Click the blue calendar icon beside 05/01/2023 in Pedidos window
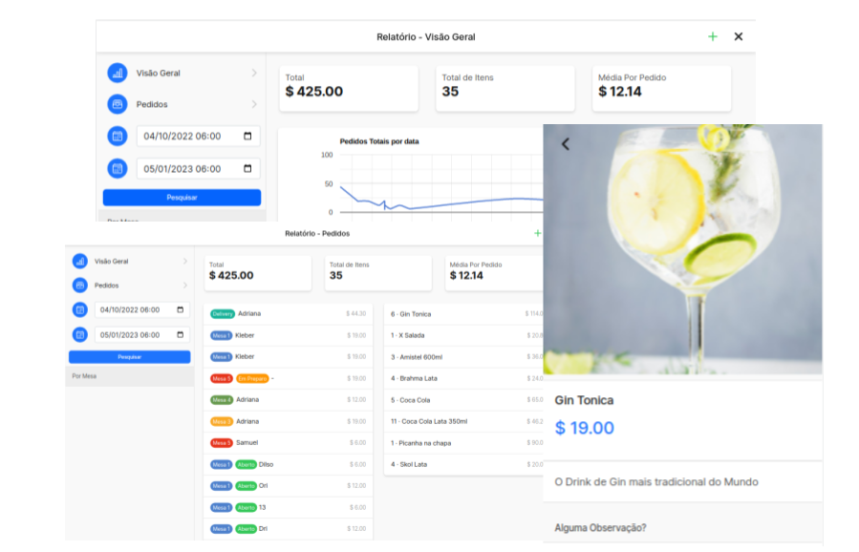The image size is (859, 552). click(80, 334)
